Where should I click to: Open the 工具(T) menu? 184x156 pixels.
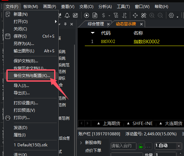pos(123,7)
